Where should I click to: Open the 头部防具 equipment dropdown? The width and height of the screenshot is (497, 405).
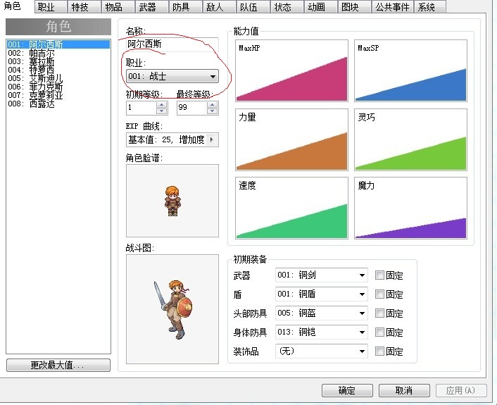click(322, 313)
